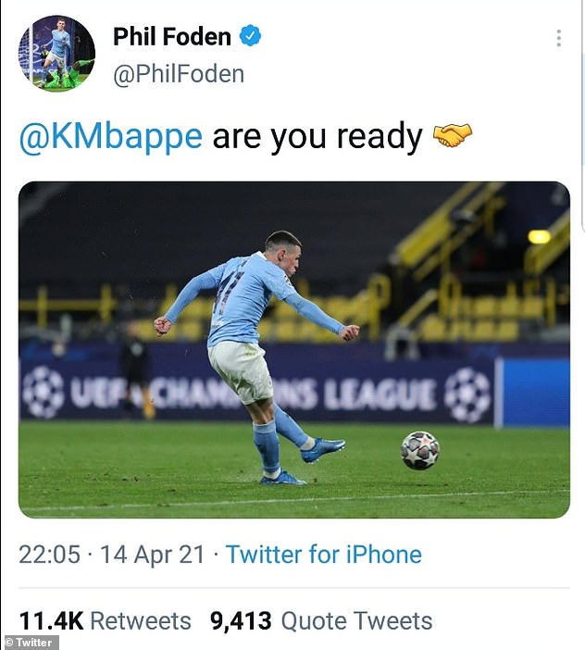Click the yellow stadium light in photo
585x650 pixels.
pyautogui.click(x=539, y=237)
